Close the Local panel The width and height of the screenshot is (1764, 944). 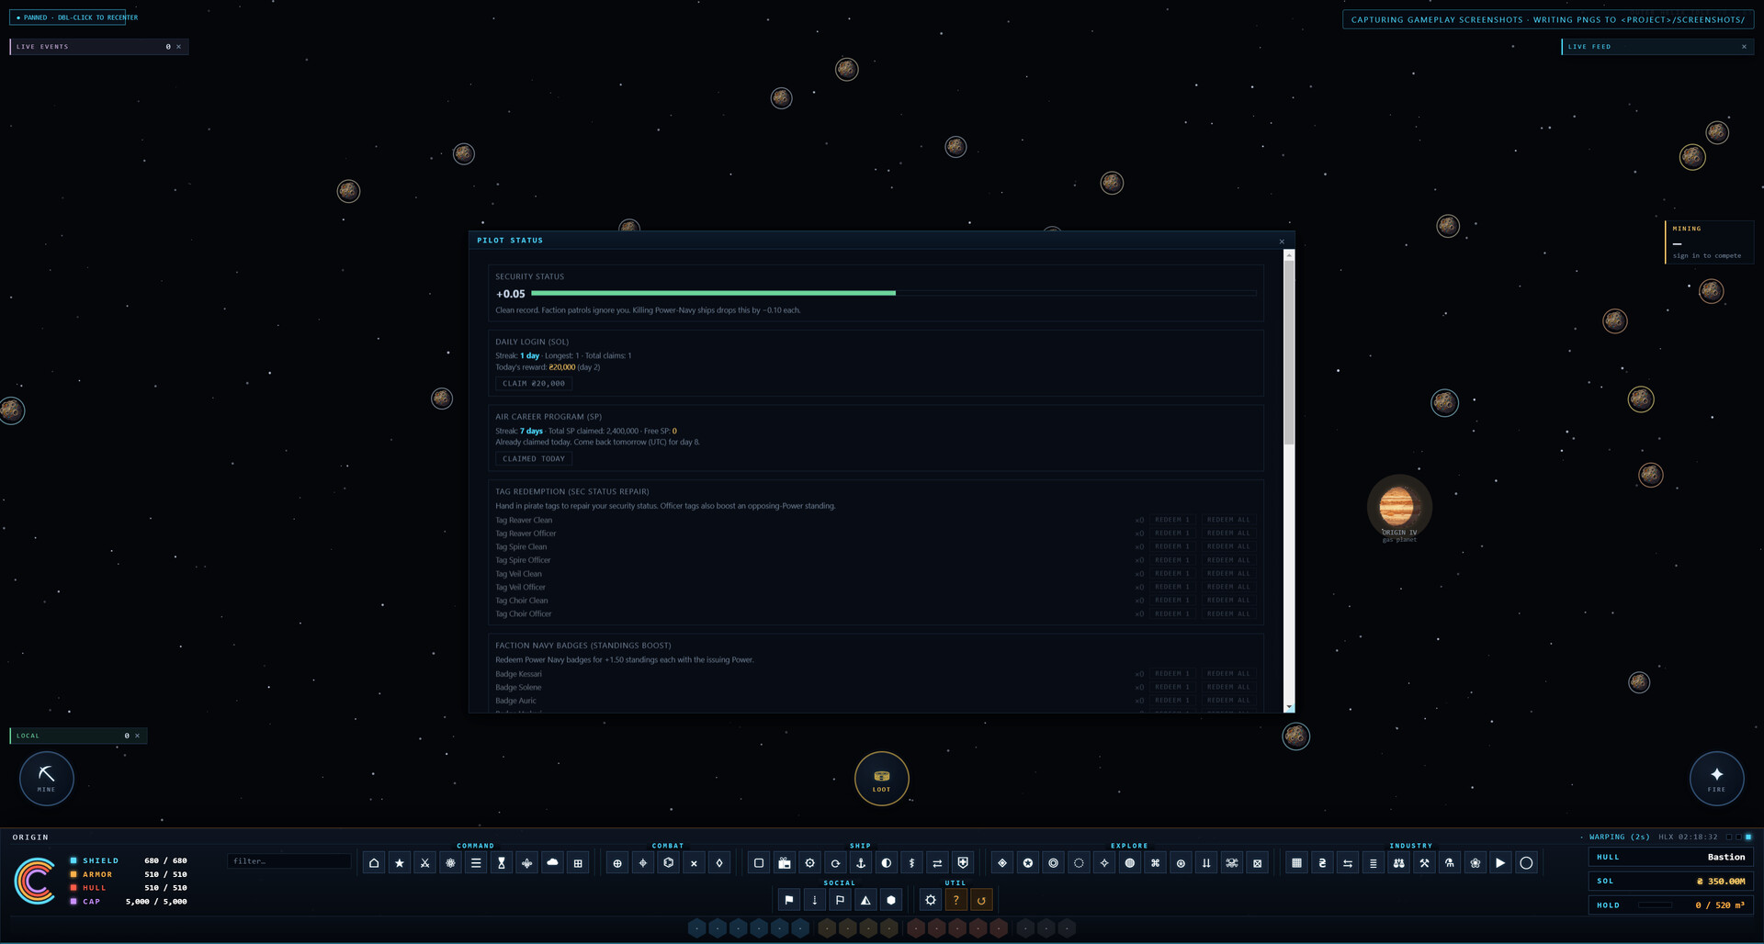[x=138, y=736]
